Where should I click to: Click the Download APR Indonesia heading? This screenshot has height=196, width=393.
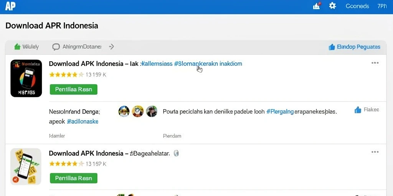pos(52,26)
